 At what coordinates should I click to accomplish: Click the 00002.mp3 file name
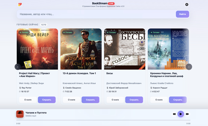click(x=31, y=116)
